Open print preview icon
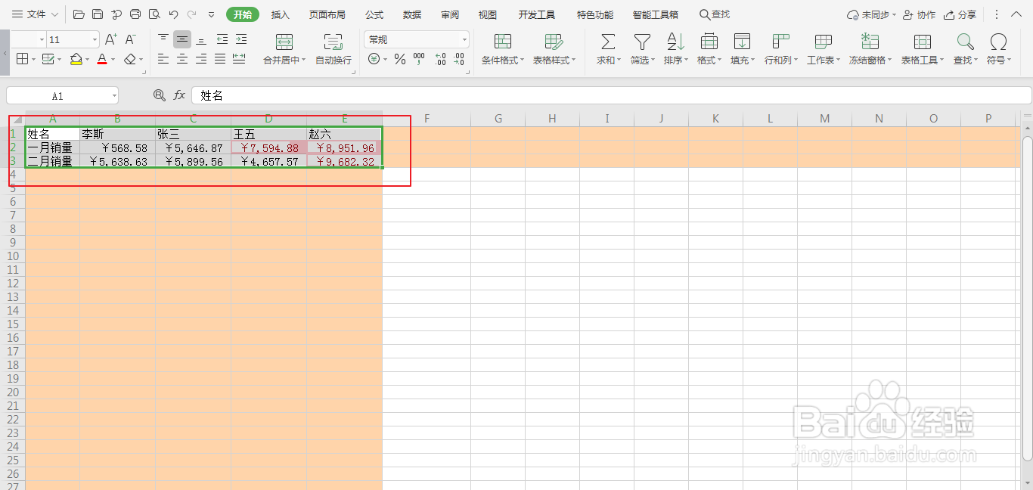Image resolution: width=1033 pixels, height=490 pixels. pyautogui.click(x=154, y=14)
